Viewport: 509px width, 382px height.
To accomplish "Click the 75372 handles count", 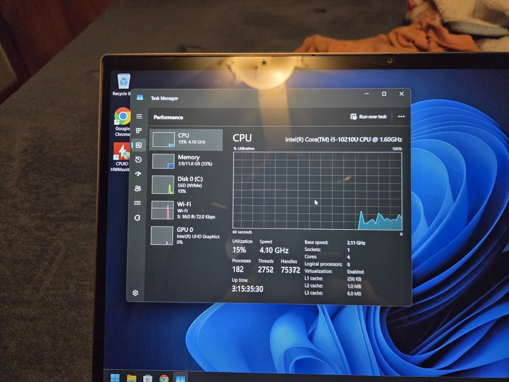I will pyautogui.click(x=290, y=270).
